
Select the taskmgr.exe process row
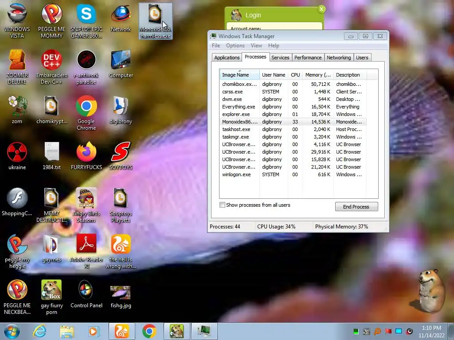coord(293,137)
